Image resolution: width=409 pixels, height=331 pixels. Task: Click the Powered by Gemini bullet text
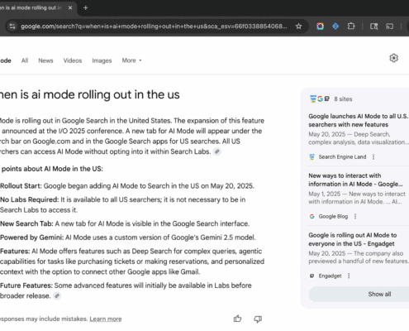(128, 237)
